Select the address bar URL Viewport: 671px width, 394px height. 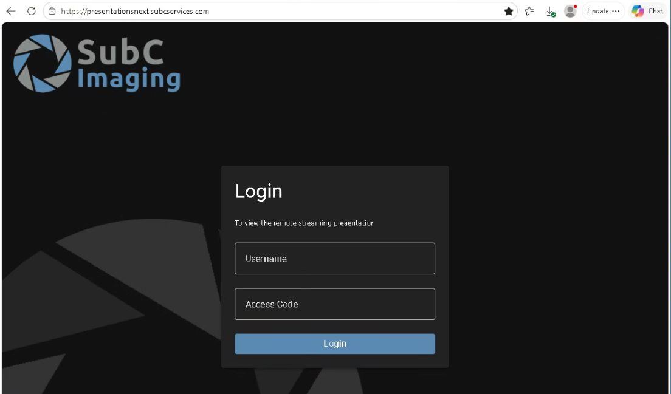pos(135,11)
